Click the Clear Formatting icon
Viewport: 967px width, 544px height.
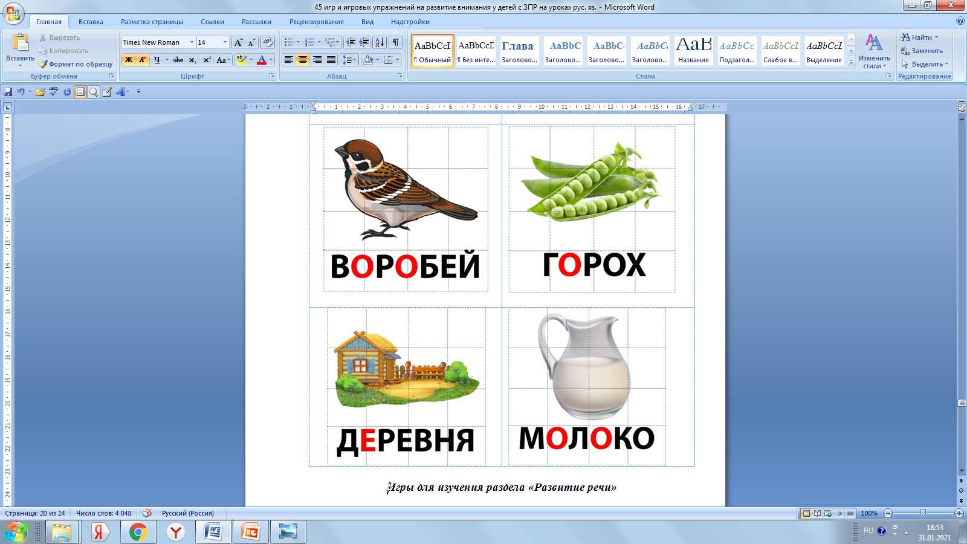click(267, 42)
